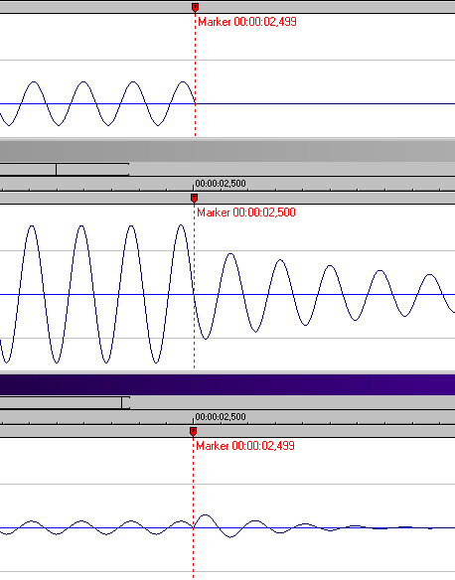Click the small end handle of the lower scrollbar thumb
Screen dimensions: 455x580
click(x=126, y=402)
